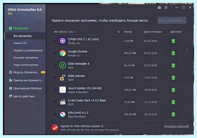This screenshot has height=138, width=197.
Task: Sort list by Дата установки column header
Action: coord(153,32)
